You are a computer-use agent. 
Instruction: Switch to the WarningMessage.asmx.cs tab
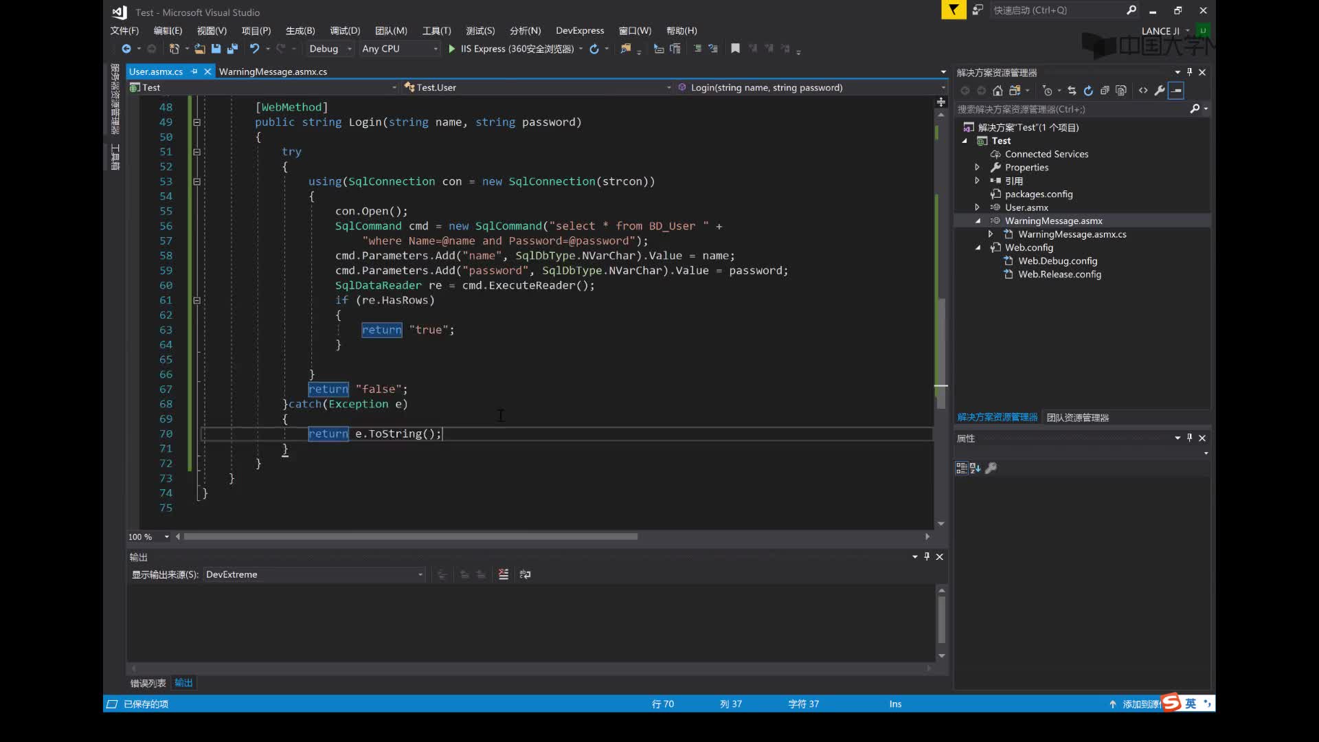point(273,71)
